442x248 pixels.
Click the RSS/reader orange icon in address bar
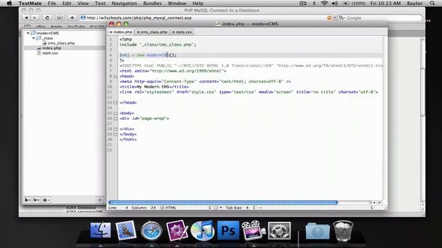pyautogui.click(x=329, y=18)
